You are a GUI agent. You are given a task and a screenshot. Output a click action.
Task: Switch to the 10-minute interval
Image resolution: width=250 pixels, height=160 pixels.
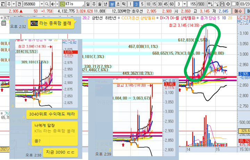pos(148,4)
